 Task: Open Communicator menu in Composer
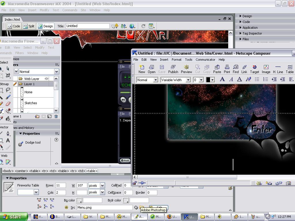coord(205,60)
